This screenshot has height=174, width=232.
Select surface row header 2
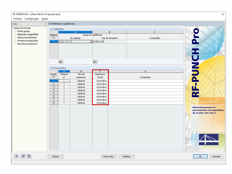pos(54,84)
